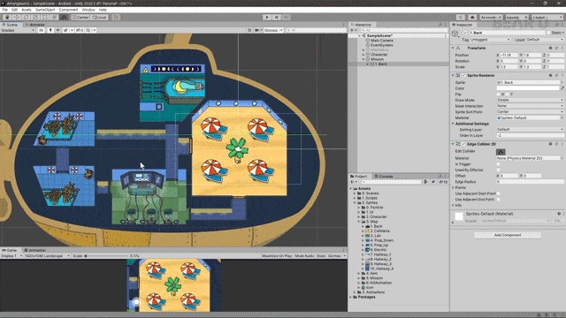Image resolution: width=566 pixels, height=318 pixels.
Task: Open the Shaded draw mode dropdown
Action: point(18,30)
